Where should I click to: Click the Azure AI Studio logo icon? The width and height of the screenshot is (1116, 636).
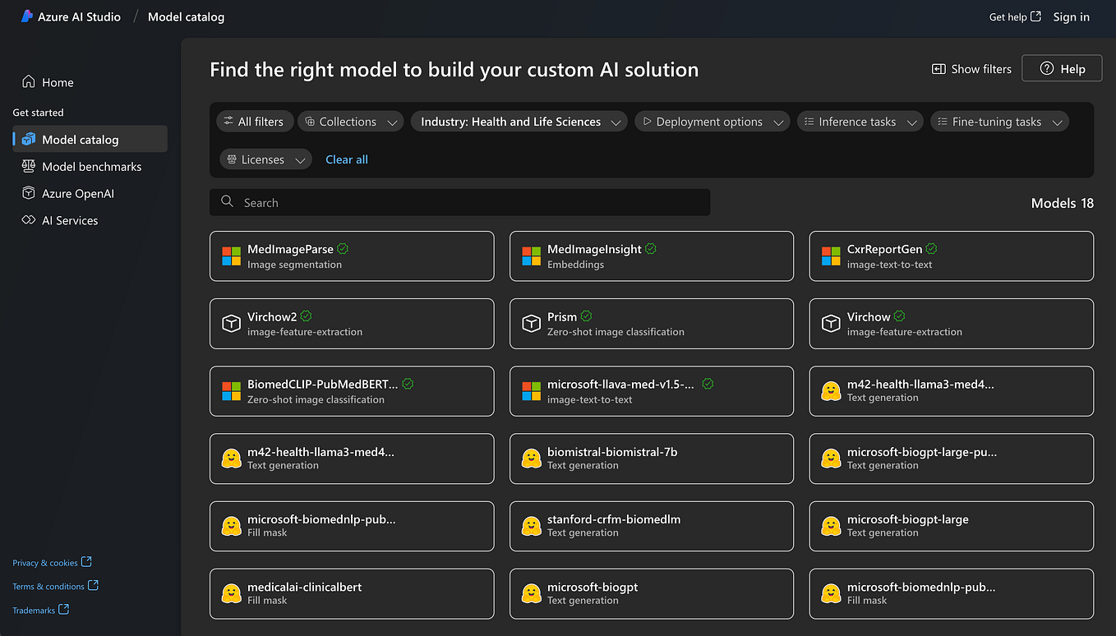click(x=27, y=16)
